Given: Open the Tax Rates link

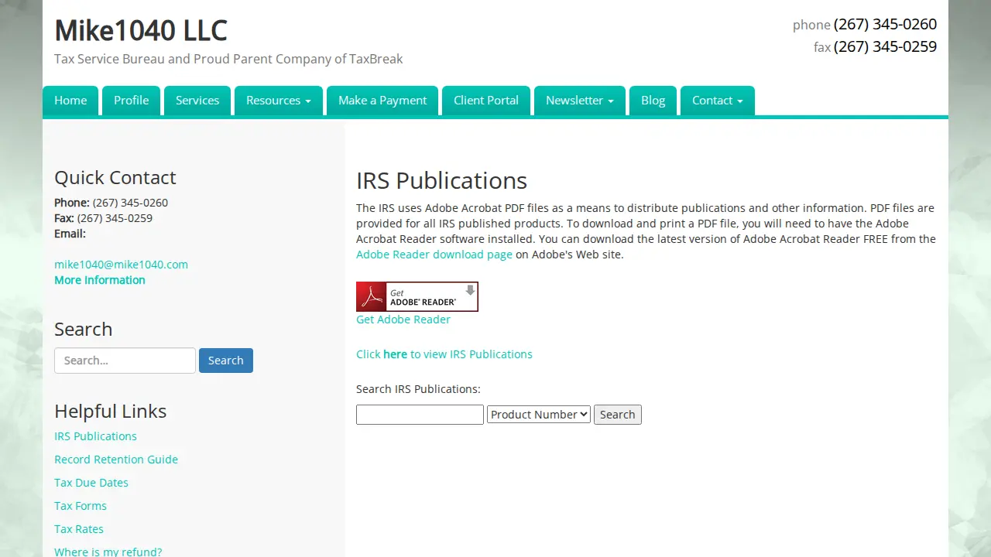Looking at the screenshot, I should coord(79,529).
